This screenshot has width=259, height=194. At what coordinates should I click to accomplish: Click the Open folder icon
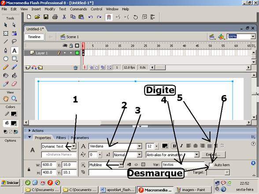pos(37,17)
